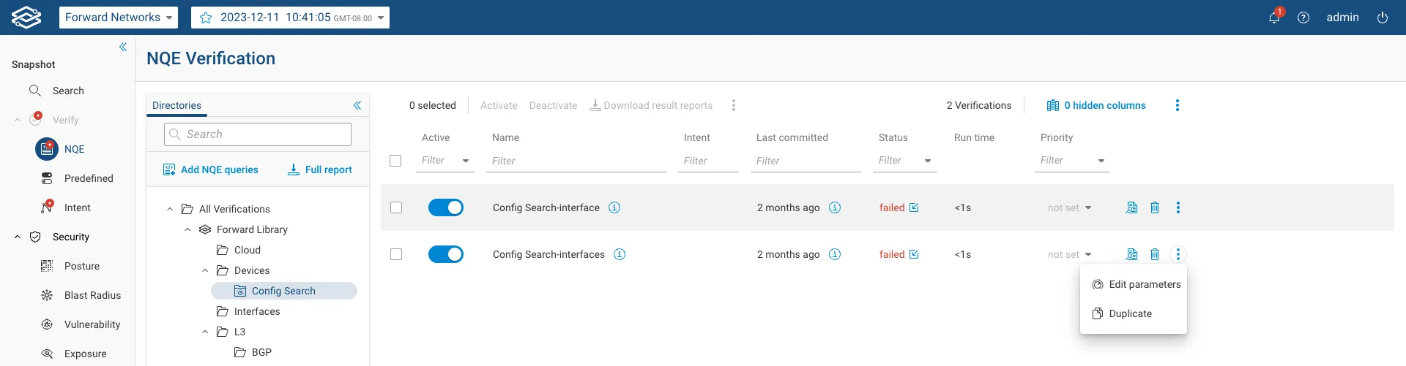Click info icon beside Config Search-interfaces name
Viewport: 1406px width, 366px height.
tap(620, 254)
